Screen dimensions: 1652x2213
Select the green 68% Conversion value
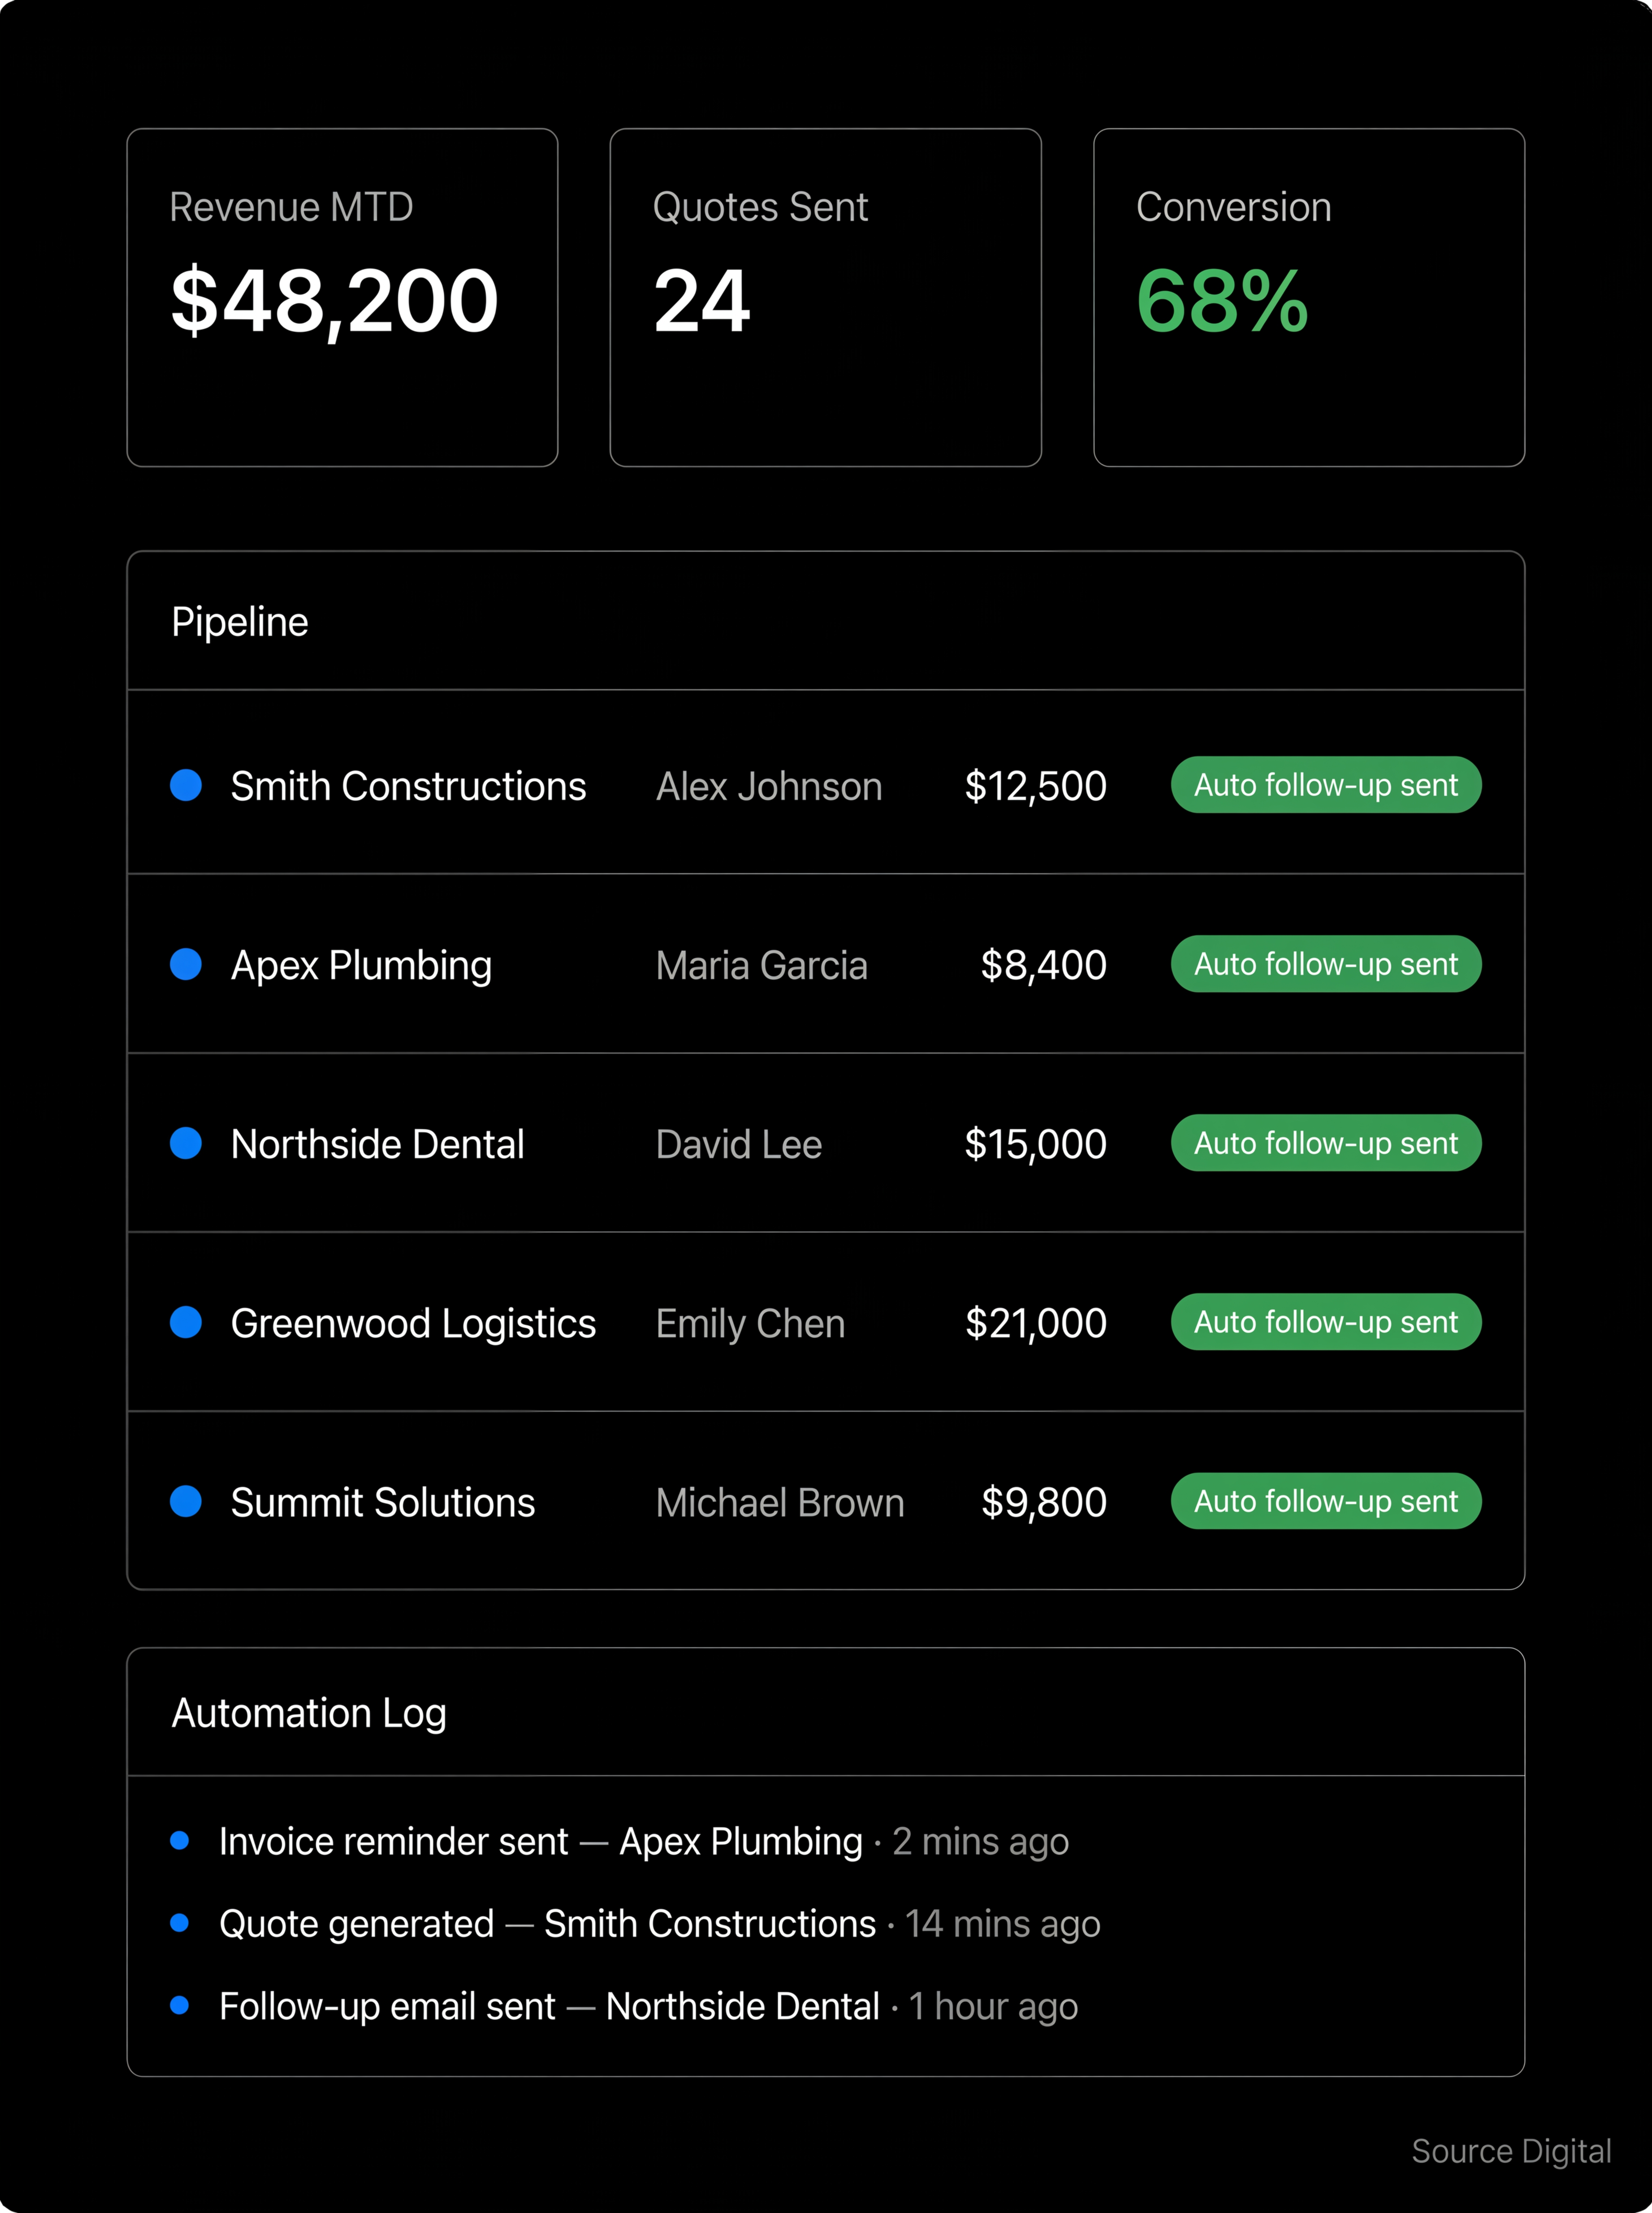click(1222, 301)
